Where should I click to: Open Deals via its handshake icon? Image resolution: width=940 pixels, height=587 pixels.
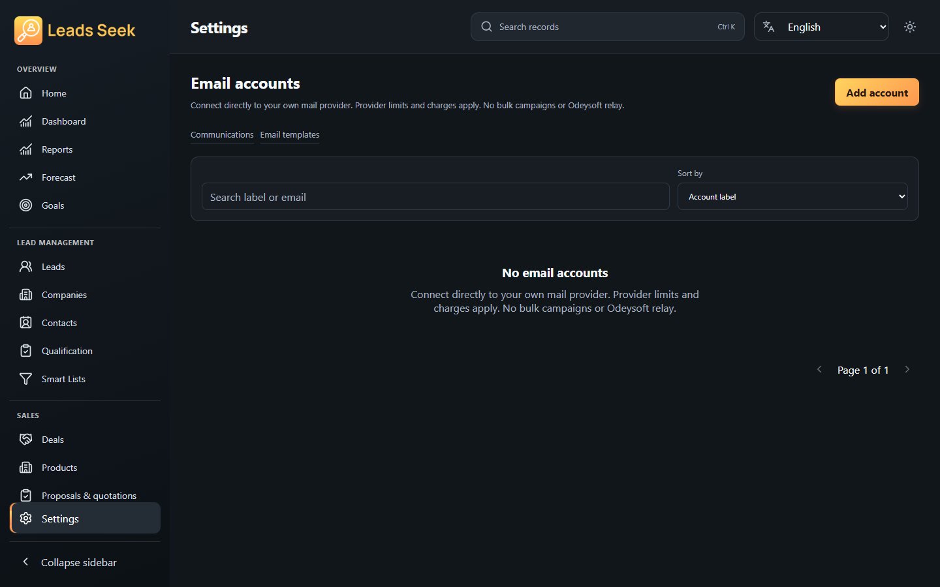25,440
